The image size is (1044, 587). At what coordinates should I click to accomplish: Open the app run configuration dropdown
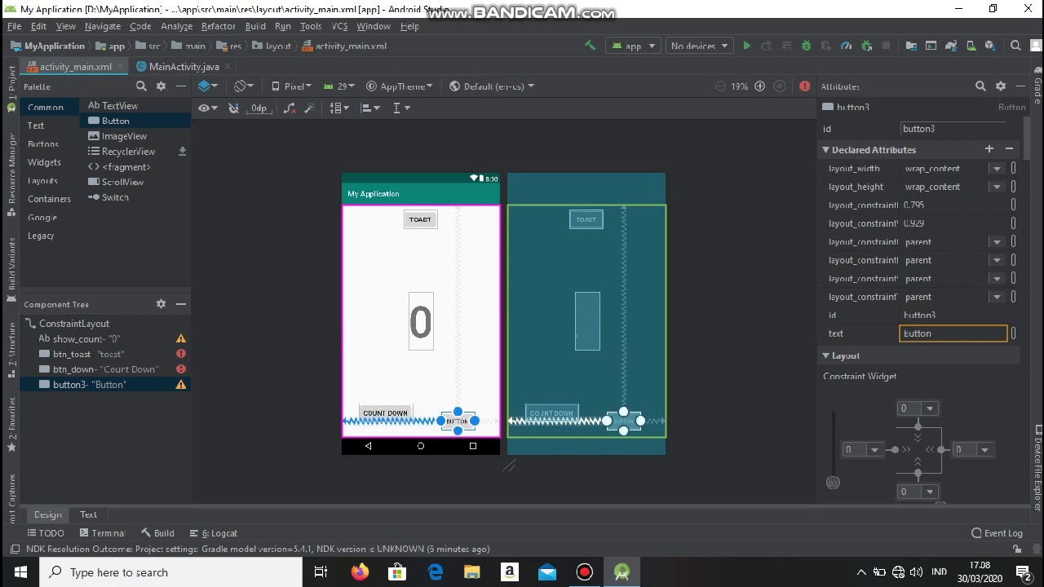pyautogui.click(x=635, y=46)
